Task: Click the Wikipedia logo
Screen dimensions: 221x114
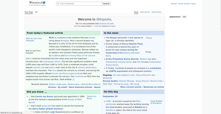Action: (x=37, y=3)
